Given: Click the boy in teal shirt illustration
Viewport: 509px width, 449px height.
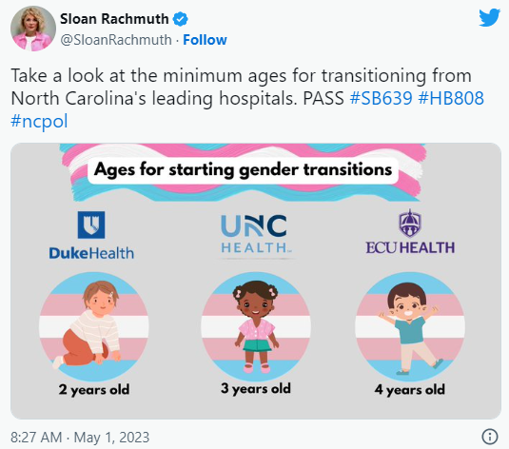Looking at the screenshot, I should click(409, 328).
